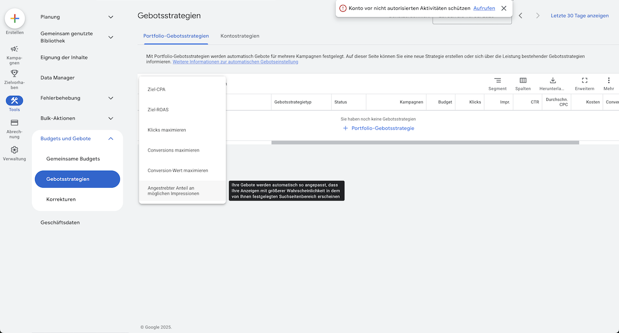Click Letzte 30 Tage anzeigen link
Viewport: 619px width, 333px height.
pos(580,16)
